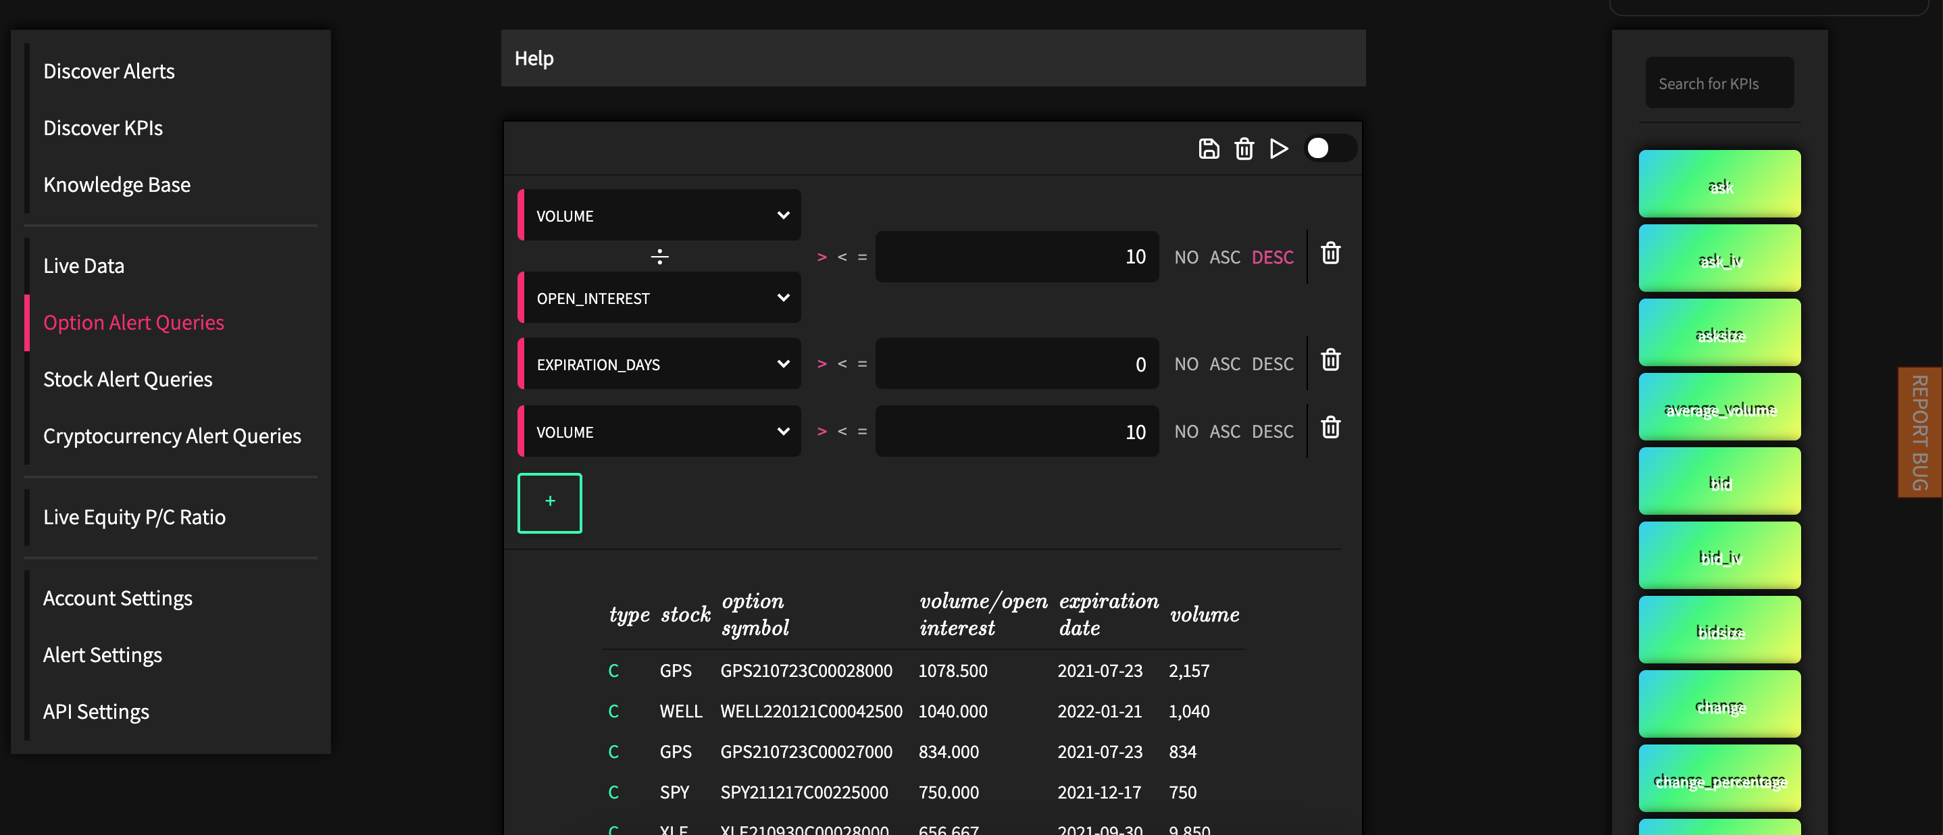Open the EXPIRATION_DAYS KPI dropdown
Viewport: 1943px width, 835px height.
[x=660, y=364]
